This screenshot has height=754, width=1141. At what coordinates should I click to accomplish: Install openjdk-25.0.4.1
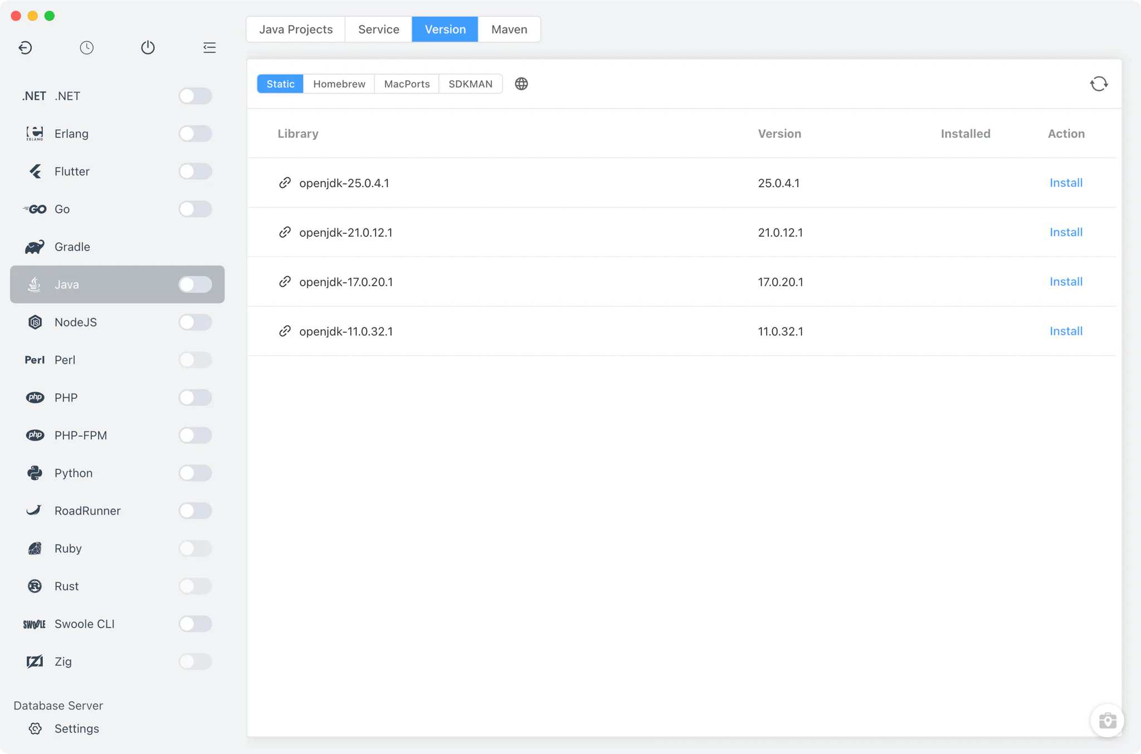[x=1066, y=183]
